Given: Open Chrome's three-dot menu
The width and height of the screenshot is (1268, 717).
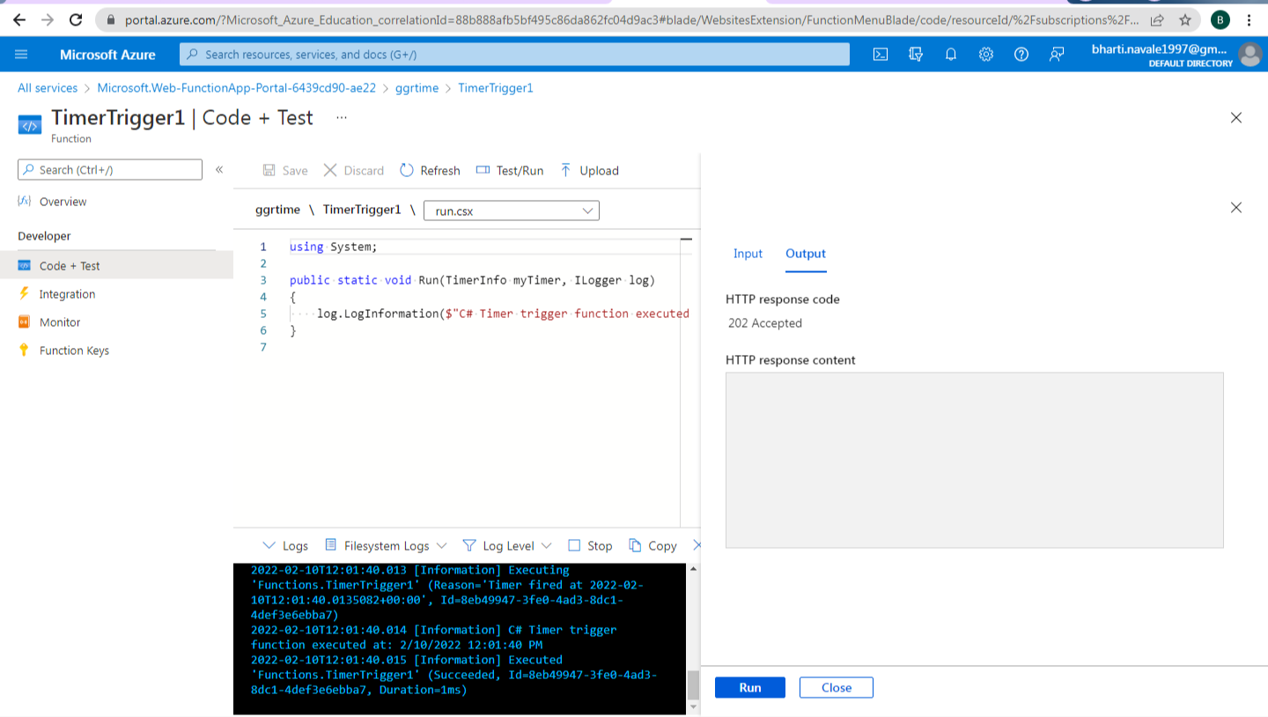Looking at the screenshot, I should tap(1250, 19).
